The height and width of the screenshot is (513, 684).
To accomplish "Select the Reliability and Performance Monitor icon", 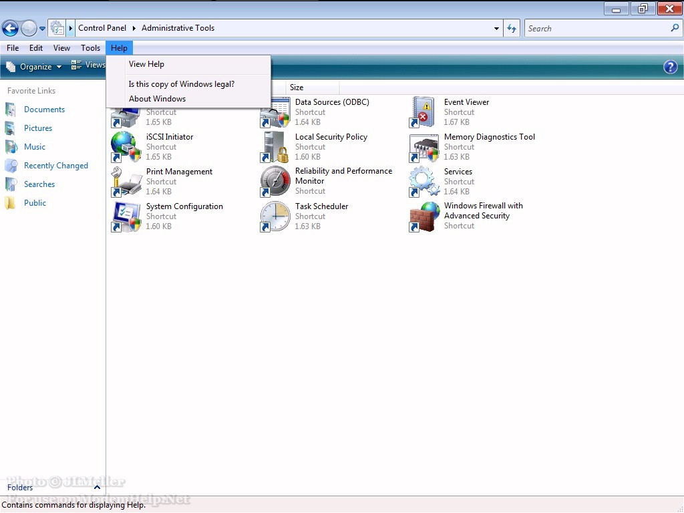I will pyautogui.click(x=275, y=182).
